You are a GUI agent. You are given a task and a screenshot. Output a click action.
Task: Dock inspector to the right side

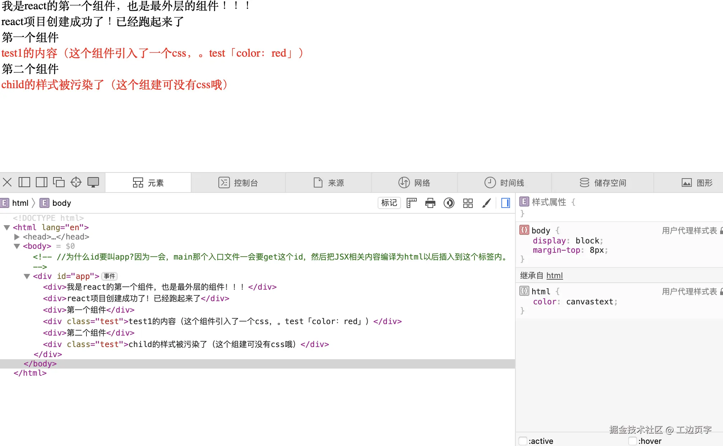click(x=41, y=182)
